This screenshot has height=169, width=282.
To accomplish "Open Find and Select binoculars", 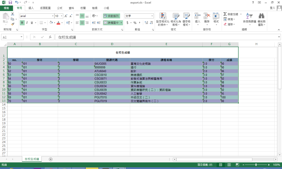I will 262,19.
